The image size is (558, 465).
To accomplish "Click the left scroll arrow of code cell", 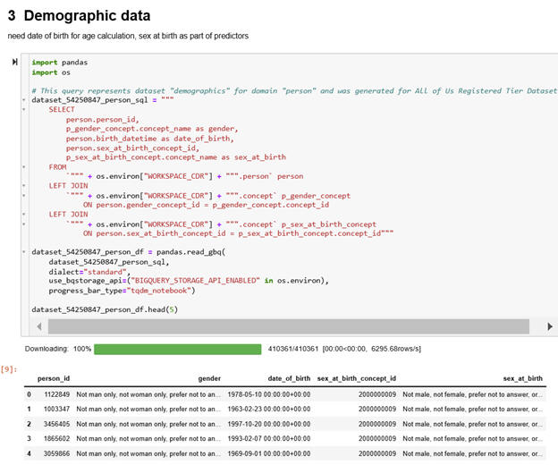I will [x=39, y=326].
